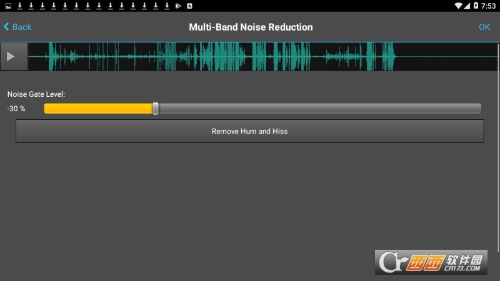Click the -30 % noise gate value
The width and height of the screenshot is (500, 281).
click(x=16, y=109)
